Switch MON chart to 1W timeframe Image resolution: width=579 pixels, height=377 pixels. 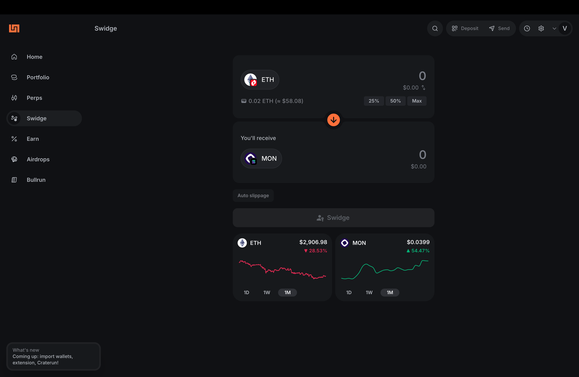369,292
